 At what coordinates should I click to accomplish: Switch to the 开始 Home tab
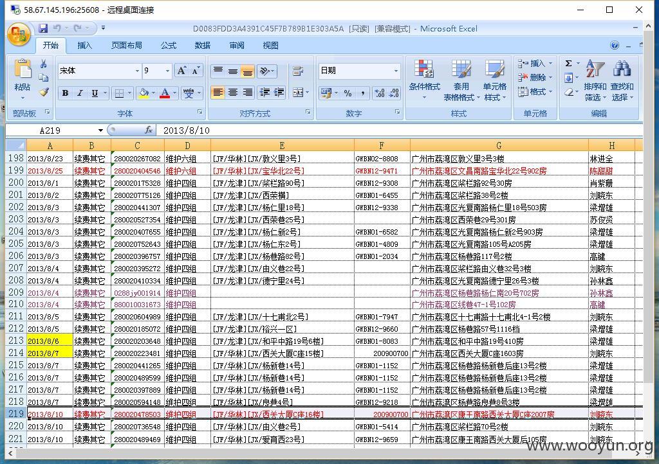[51, 46]
